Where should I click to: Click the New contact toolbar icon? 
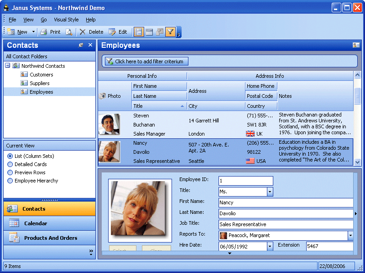[11, 32]
